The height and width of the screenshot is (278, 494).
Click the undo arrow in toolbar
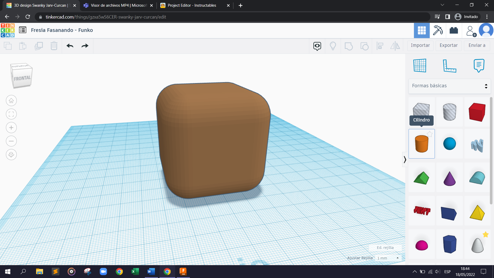70,46
